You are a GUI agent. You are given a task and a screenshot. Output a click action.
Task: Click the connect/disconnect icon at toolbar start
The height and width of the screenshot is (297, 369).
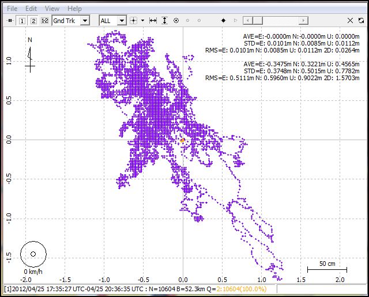click(x=10, y=20)
